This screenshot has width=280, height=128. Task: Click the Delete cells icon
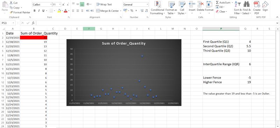(201, 4)
